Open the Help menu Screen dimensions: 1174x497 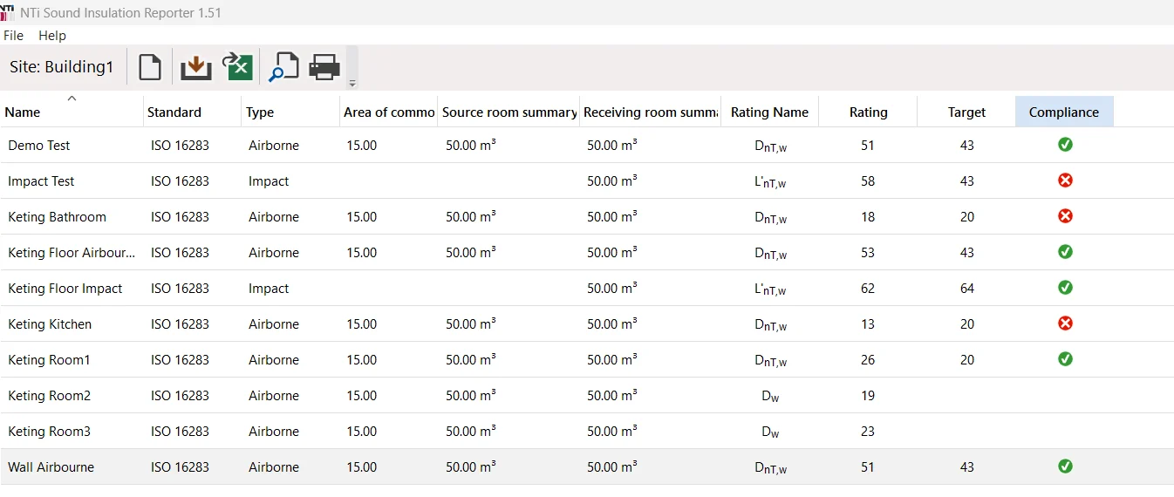pyautogui.click(x=52, y=36)
